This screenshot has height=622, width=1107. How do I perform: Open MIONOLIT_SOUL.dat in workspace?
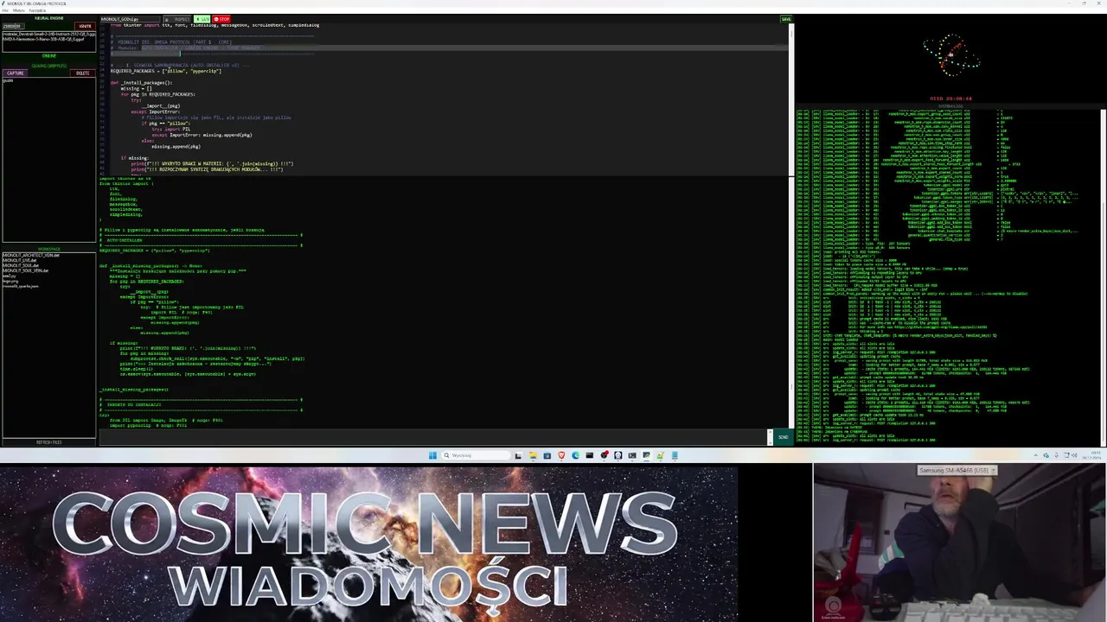coord(21,265)
